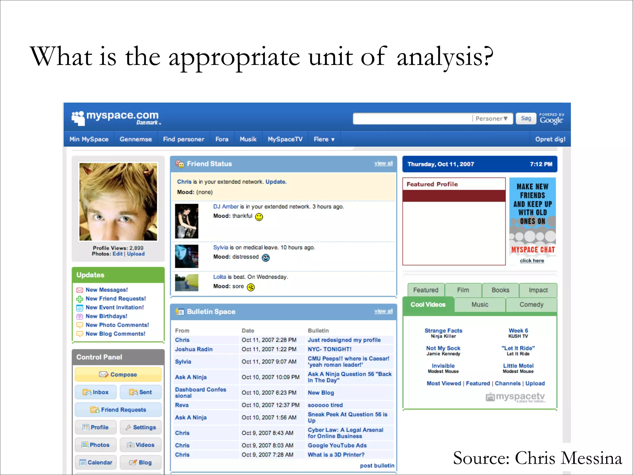Click the New Photo Comments bubble icon

coord(79,325)
